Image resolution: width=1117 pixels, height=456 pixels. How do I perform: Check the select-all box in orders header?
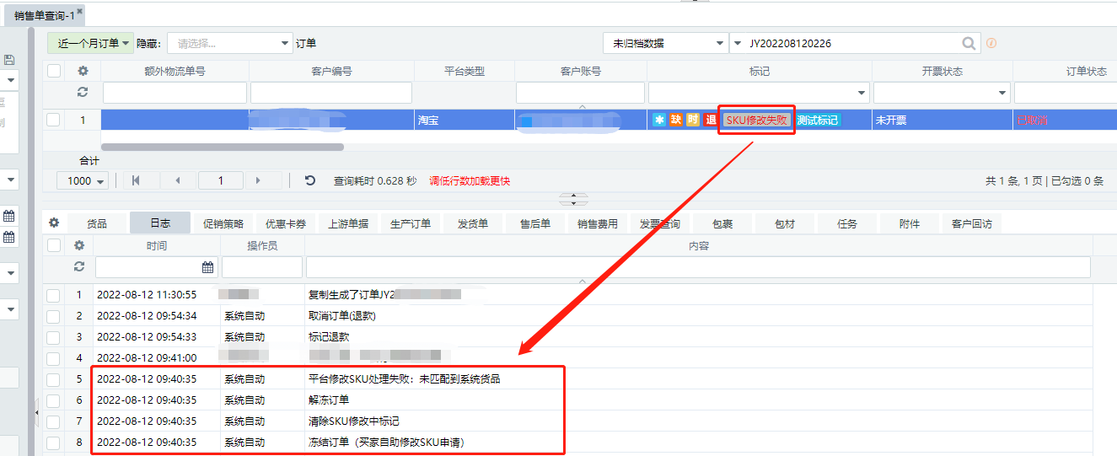(x=54, y=72)
